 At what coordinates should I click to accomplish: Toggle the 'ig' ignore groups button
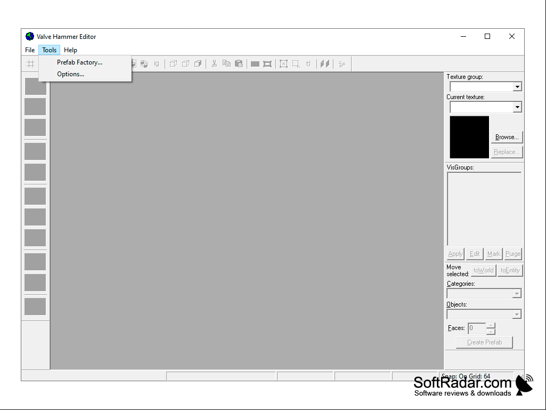pos(157,64)
